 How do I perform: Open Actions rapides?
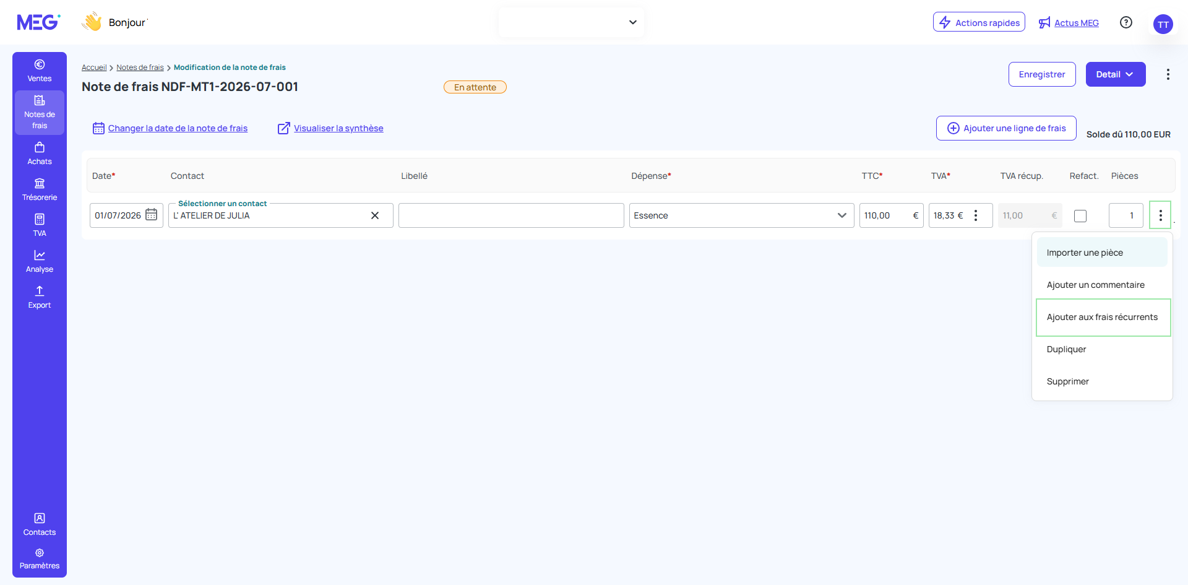tap(979, 22)
